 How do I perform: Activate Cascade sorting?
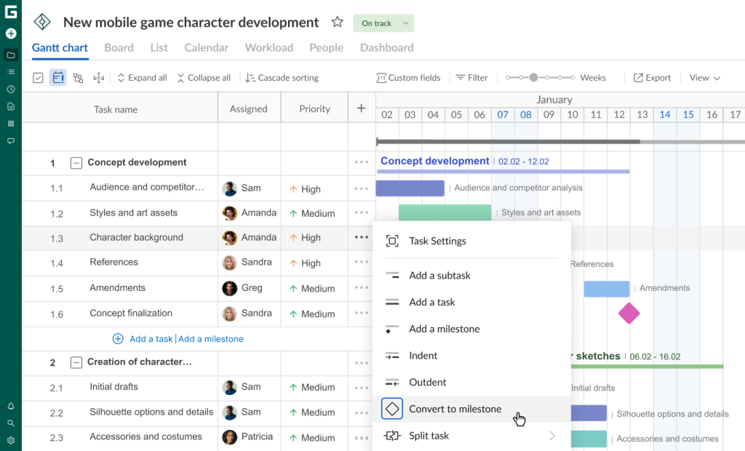coord(282,77)
